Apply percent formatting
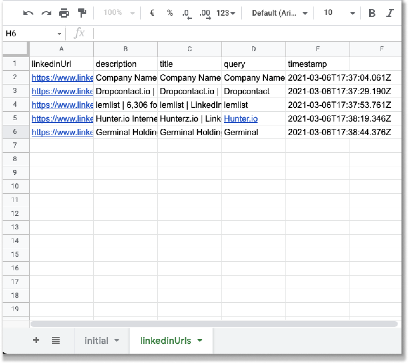 point(169,13)
